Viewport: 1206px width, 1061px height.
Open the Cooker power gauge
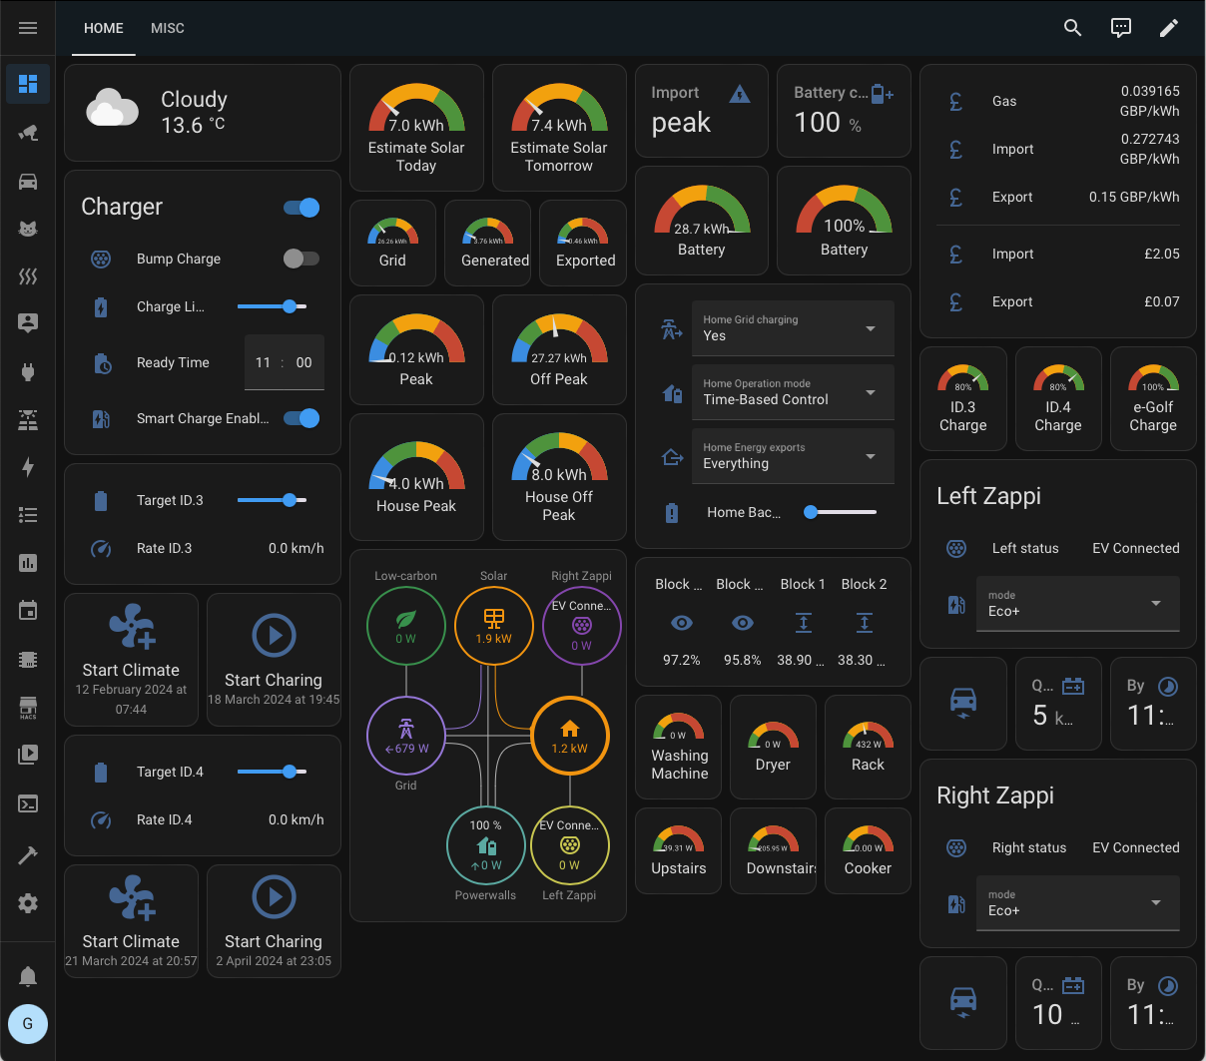point(868,850)
